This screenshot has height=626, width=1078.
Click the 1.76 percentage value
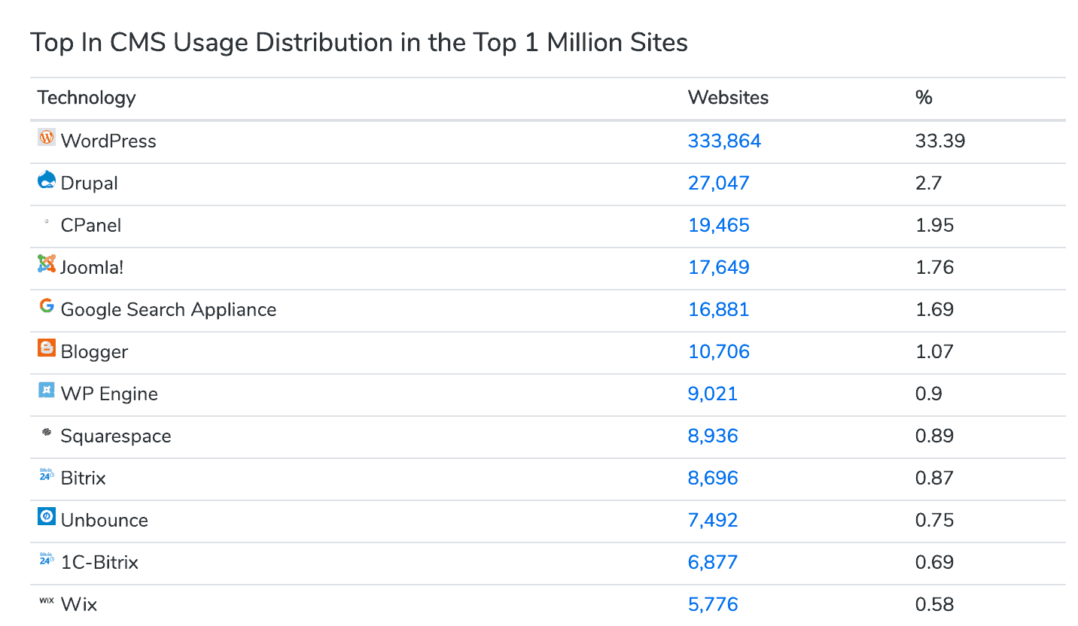[x=934, y=267]
